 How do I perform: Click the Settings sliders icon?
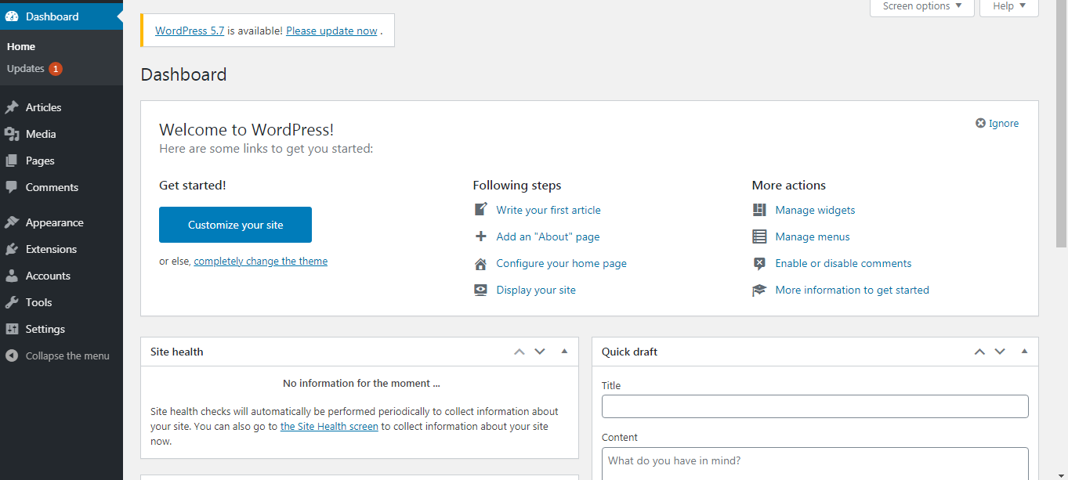point(12,329)
